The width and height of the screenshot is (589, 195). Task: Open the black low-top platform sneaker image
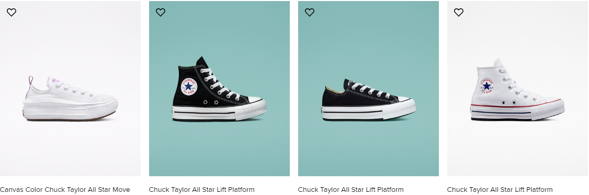(x=368, y=89)
